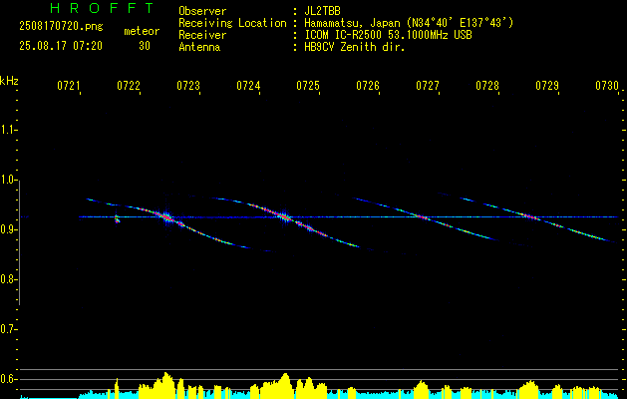Image resolution: width=627 pixels, height=399 pixels.
Task: Click the small meteor echo burst near 0722
Action: click(118, 218)
